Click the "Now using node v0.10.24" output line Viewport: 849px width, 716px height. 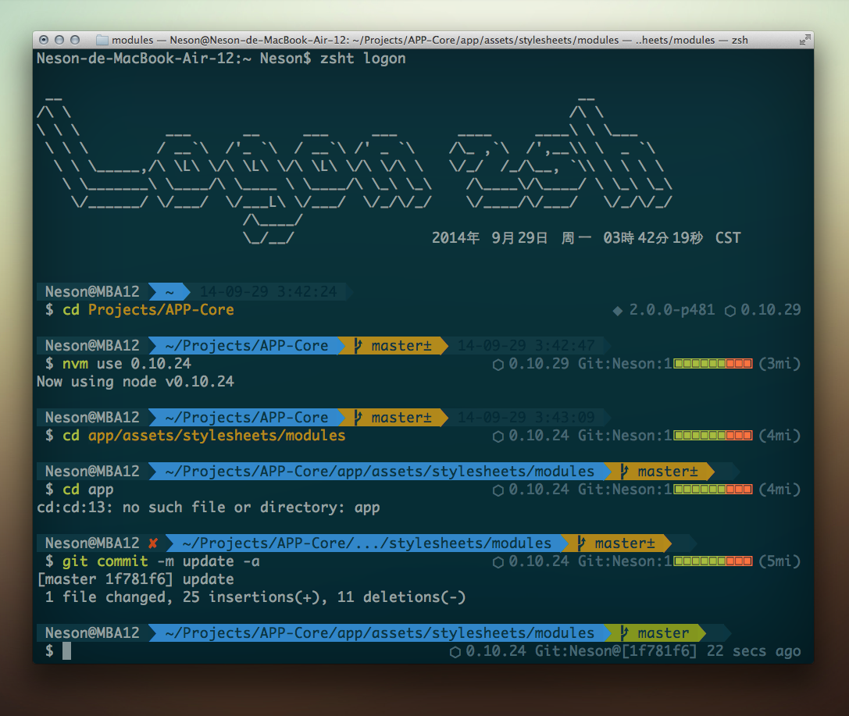135,383
